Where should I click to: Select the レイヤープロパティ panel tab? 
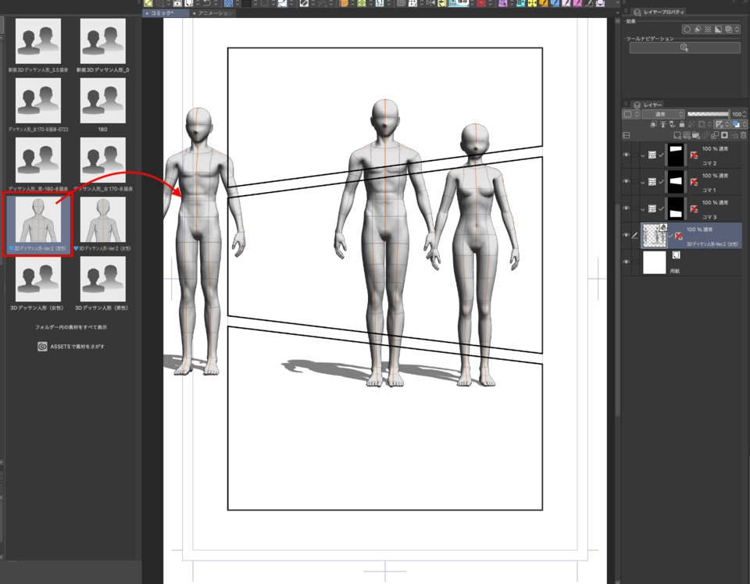(659, 12)
